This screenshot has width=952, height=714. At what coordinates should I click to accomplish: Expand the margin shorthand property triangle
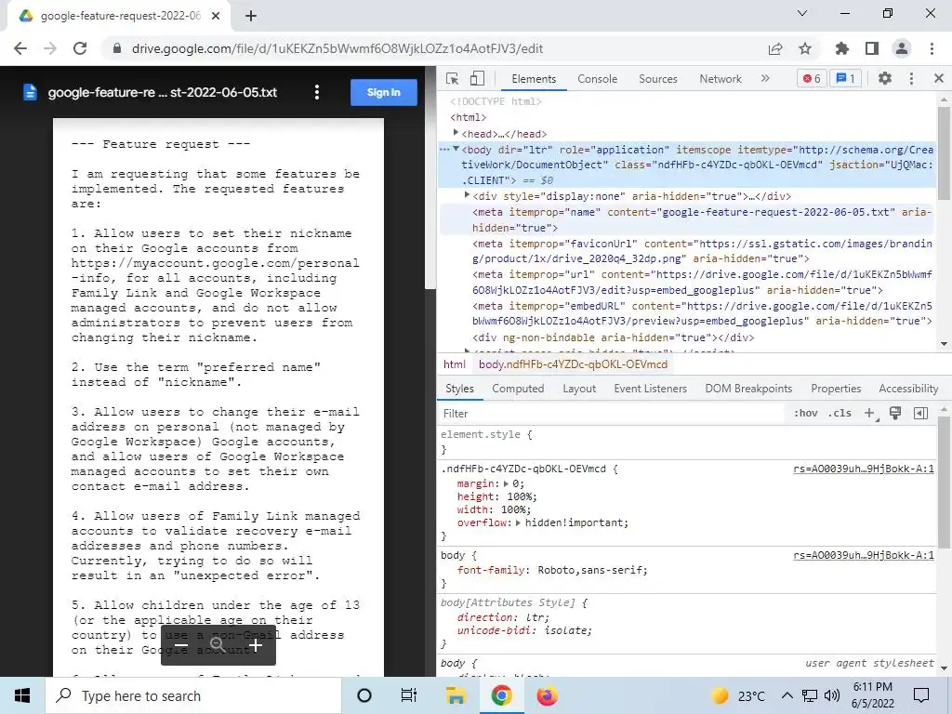coord(506,483)
